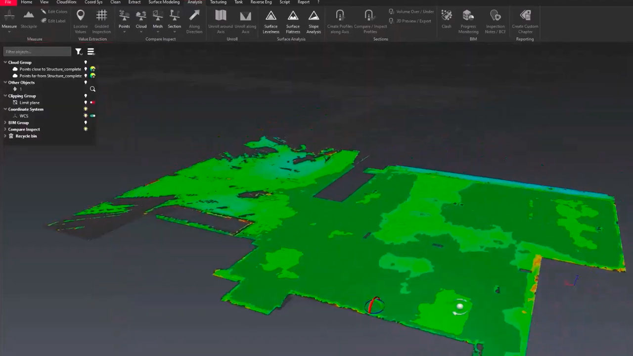The height and width of the screenshot is (356, 633).
Task: Click the Edit Colors button
Action: tap(54, 11)
